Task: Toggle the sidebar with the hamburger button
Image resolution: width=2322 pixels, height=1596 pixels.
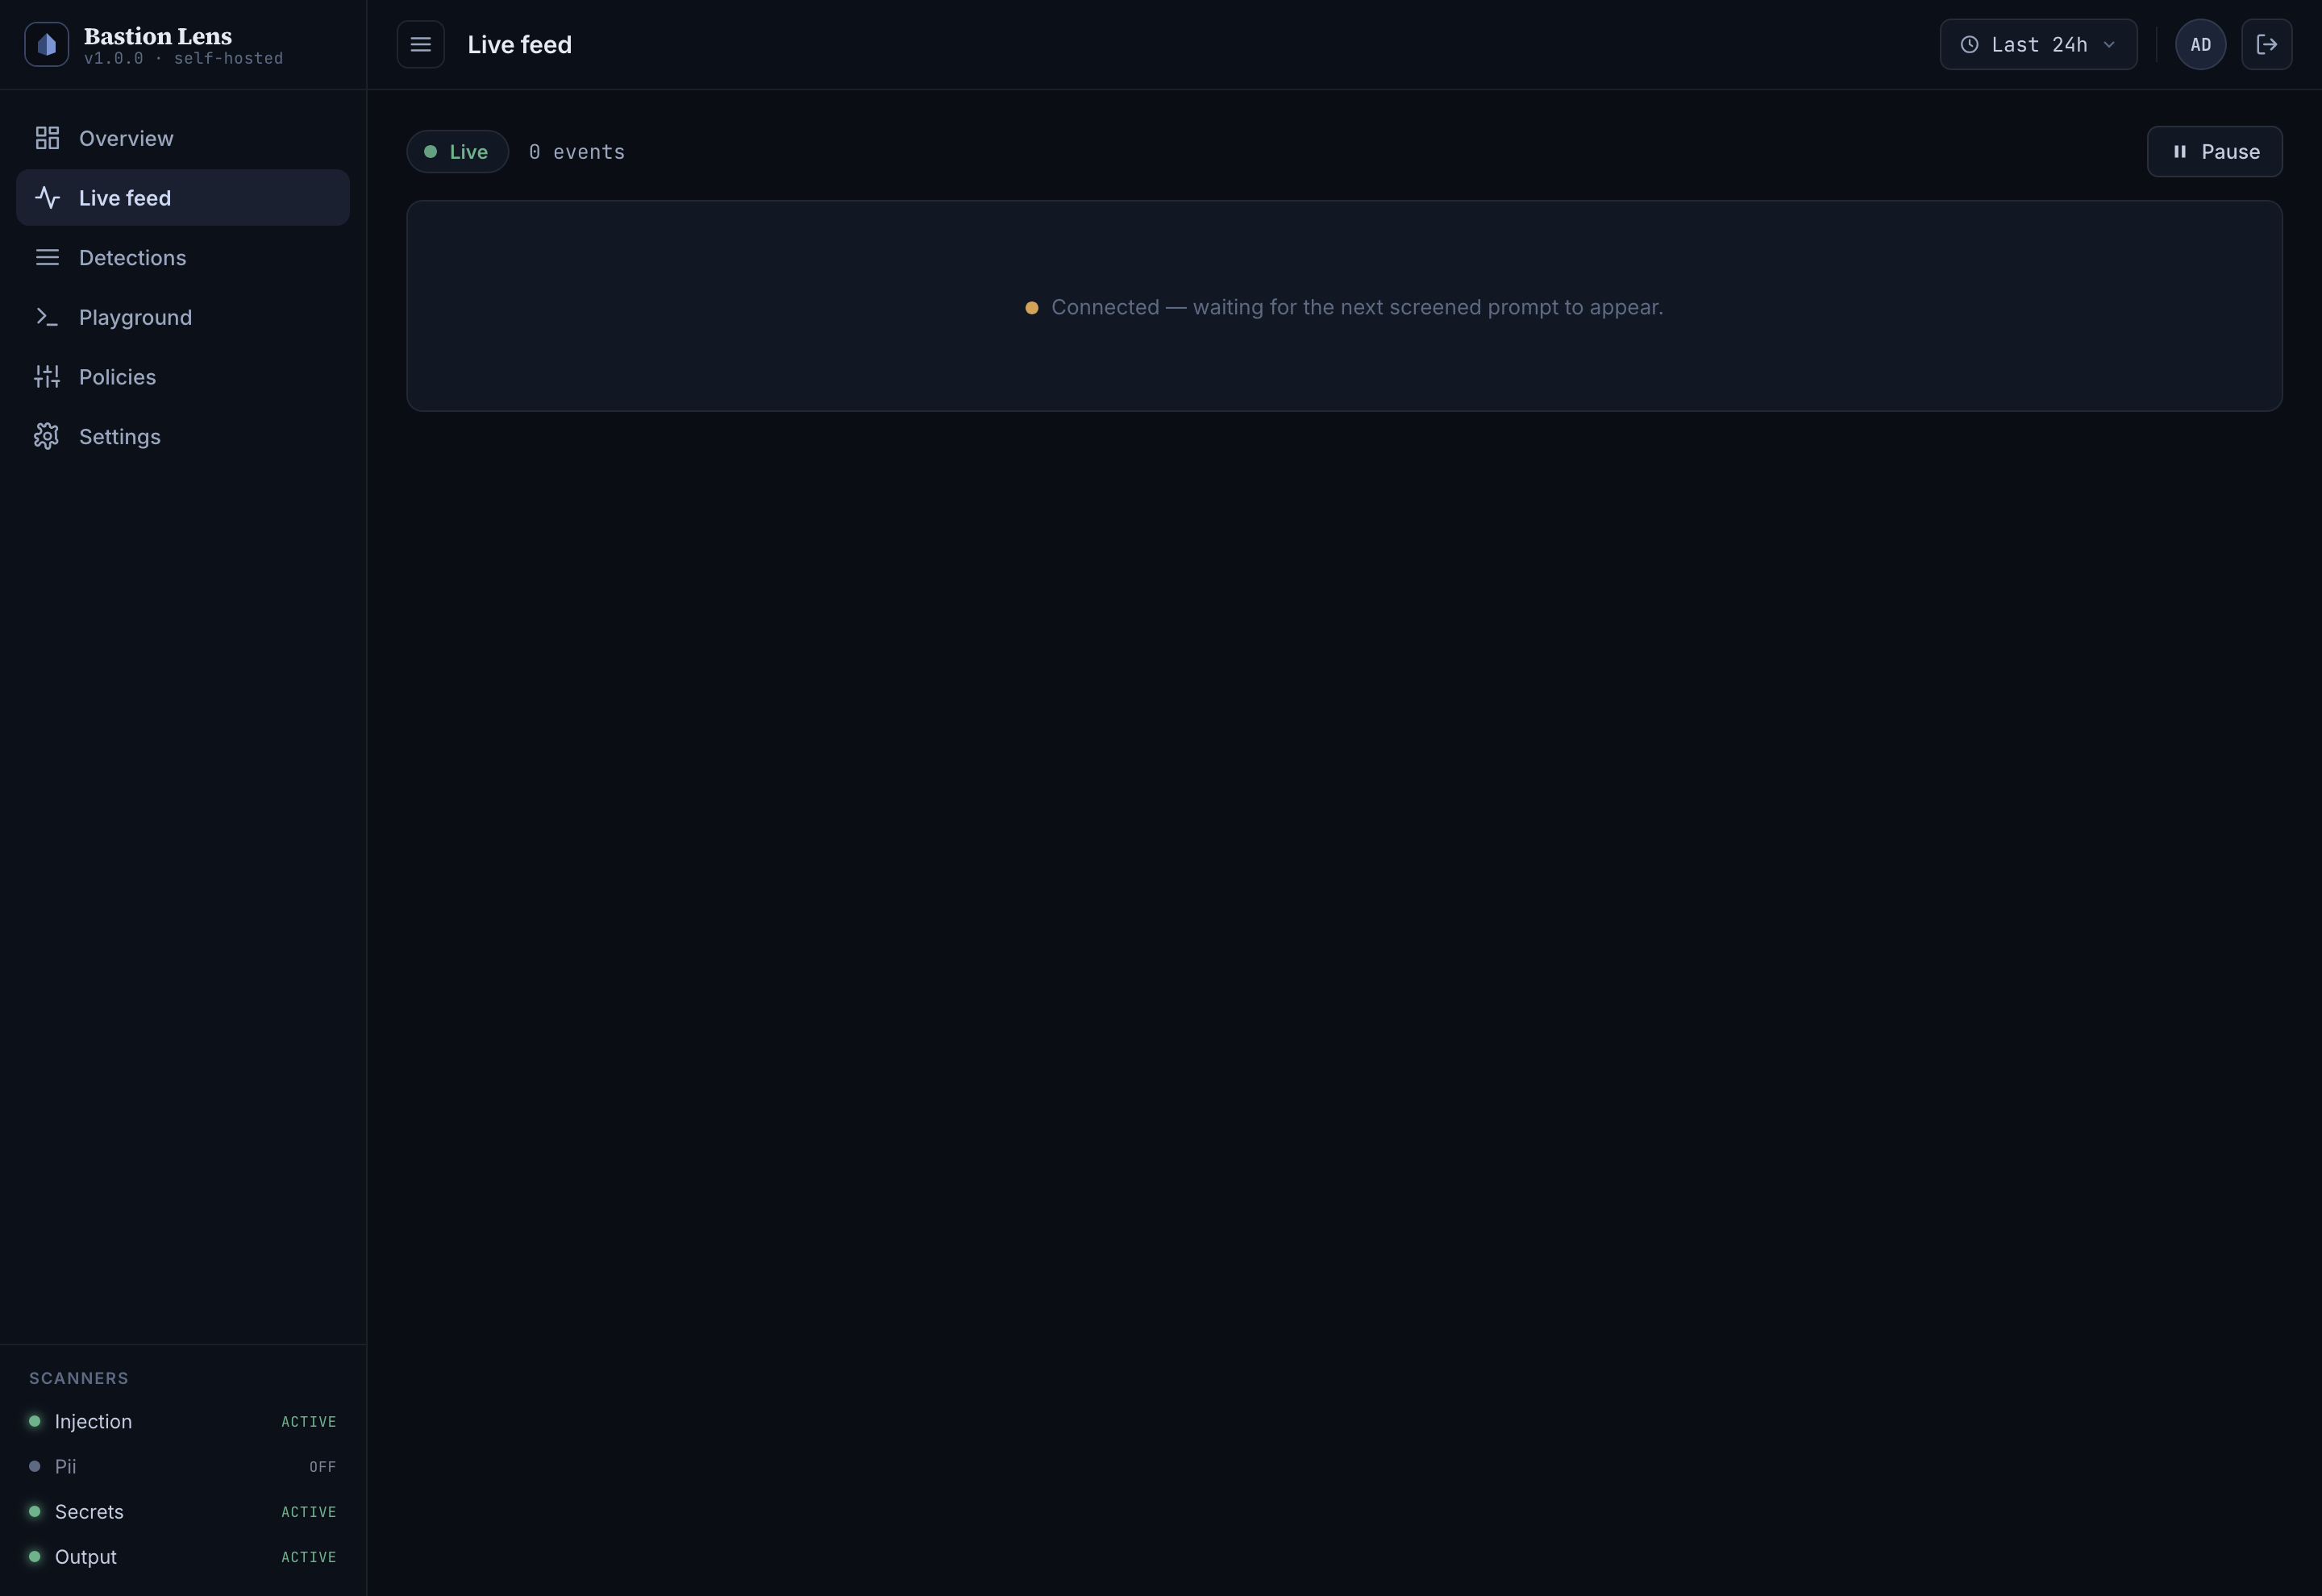Action: tap(421, 45)
